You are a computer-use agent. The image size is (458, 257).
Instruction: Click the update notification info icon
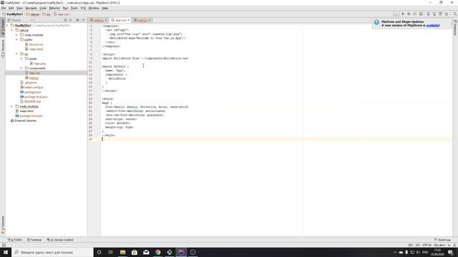pos(377,22)
